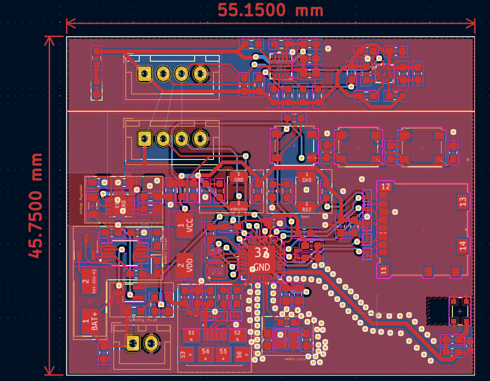Click the "Switching Circuit" silkscreen label
Screen dimensions: 490x381
click(x=143, y=320)
